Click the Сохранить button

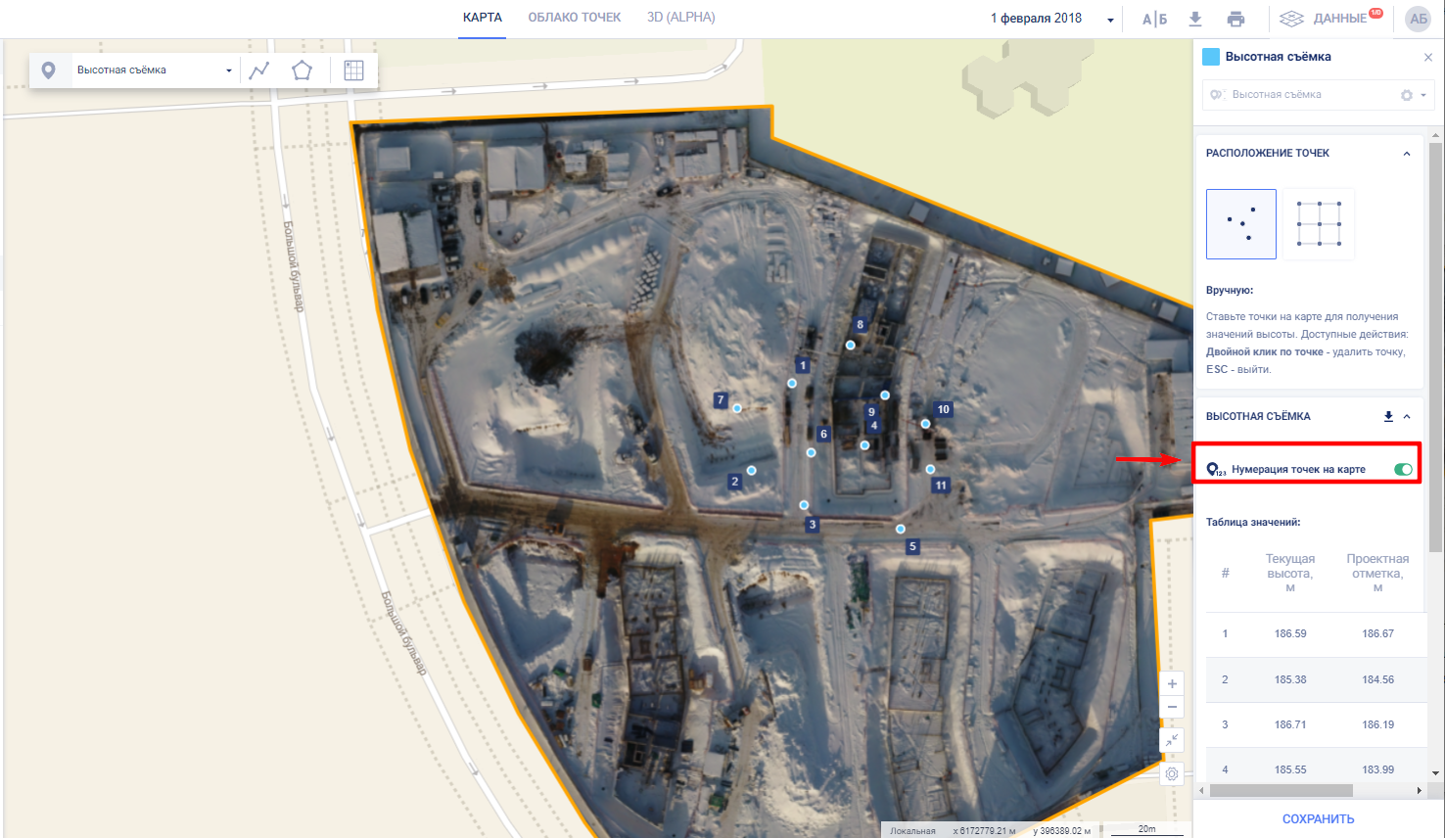click(x=1318, y=818)
